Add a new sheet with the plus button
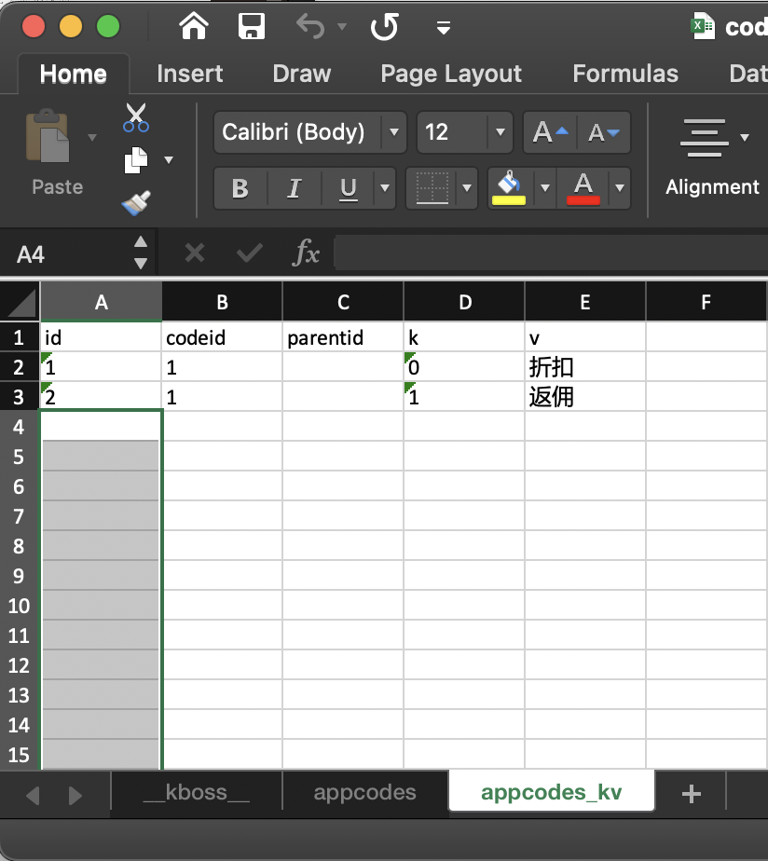Viewport: 768px width, 861px height. tap(691, 794)
